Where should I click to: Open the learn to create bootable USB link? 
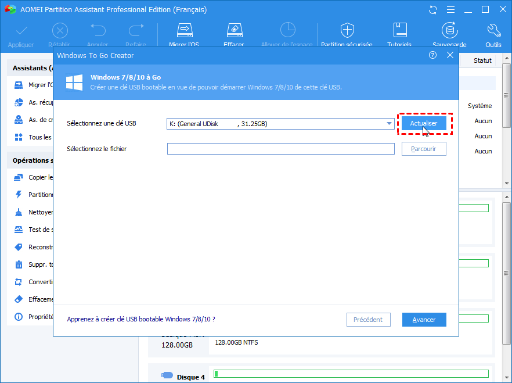click(x=141, y=319)
